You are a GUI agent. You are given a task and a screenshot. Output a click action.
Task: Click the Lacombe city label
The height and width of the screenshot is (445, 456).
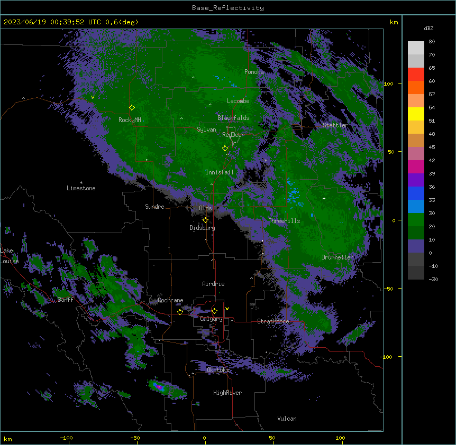tap(238, 101)
